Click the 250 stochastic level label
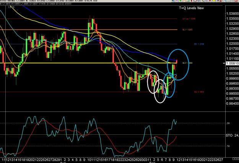This screenshot has width=239, height=163. point(228,123)
